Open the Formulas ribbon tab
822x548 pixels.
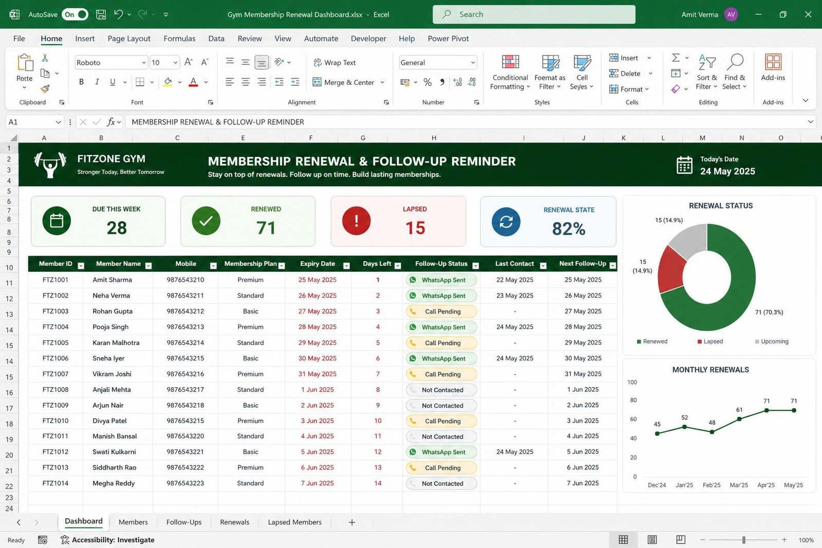pos(179,39)
